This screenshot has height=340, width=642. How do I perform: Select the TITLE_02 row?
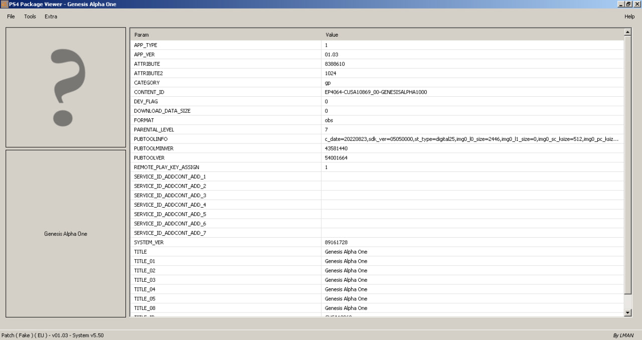(377, 270)
